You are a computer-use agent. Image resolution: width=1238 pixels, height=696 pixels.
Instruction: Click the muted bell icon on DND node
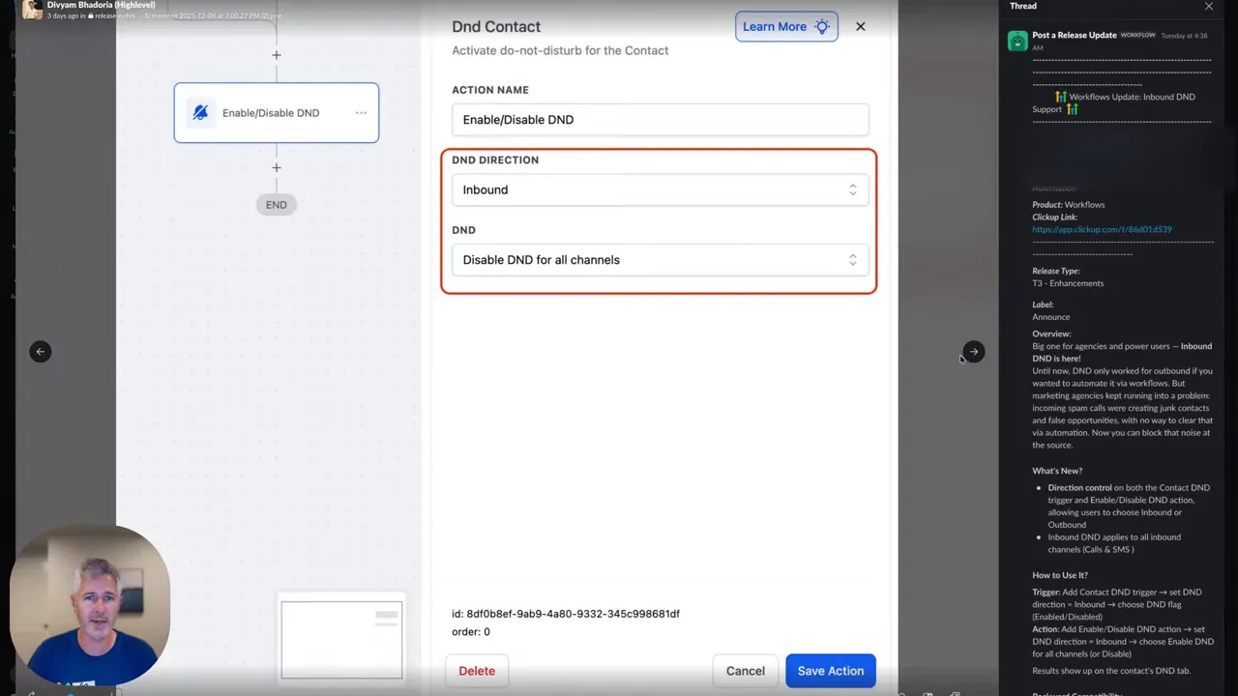coord(200,113)
